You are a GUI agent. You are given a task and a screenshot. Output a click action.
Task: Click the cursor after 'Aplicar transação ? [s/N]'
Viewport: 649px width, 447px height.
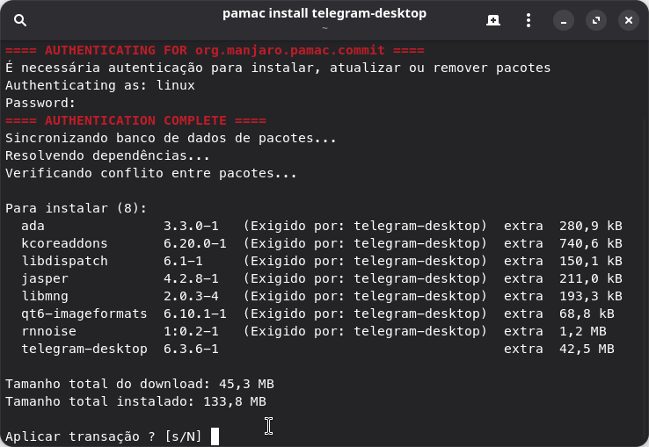click(215, 436)
